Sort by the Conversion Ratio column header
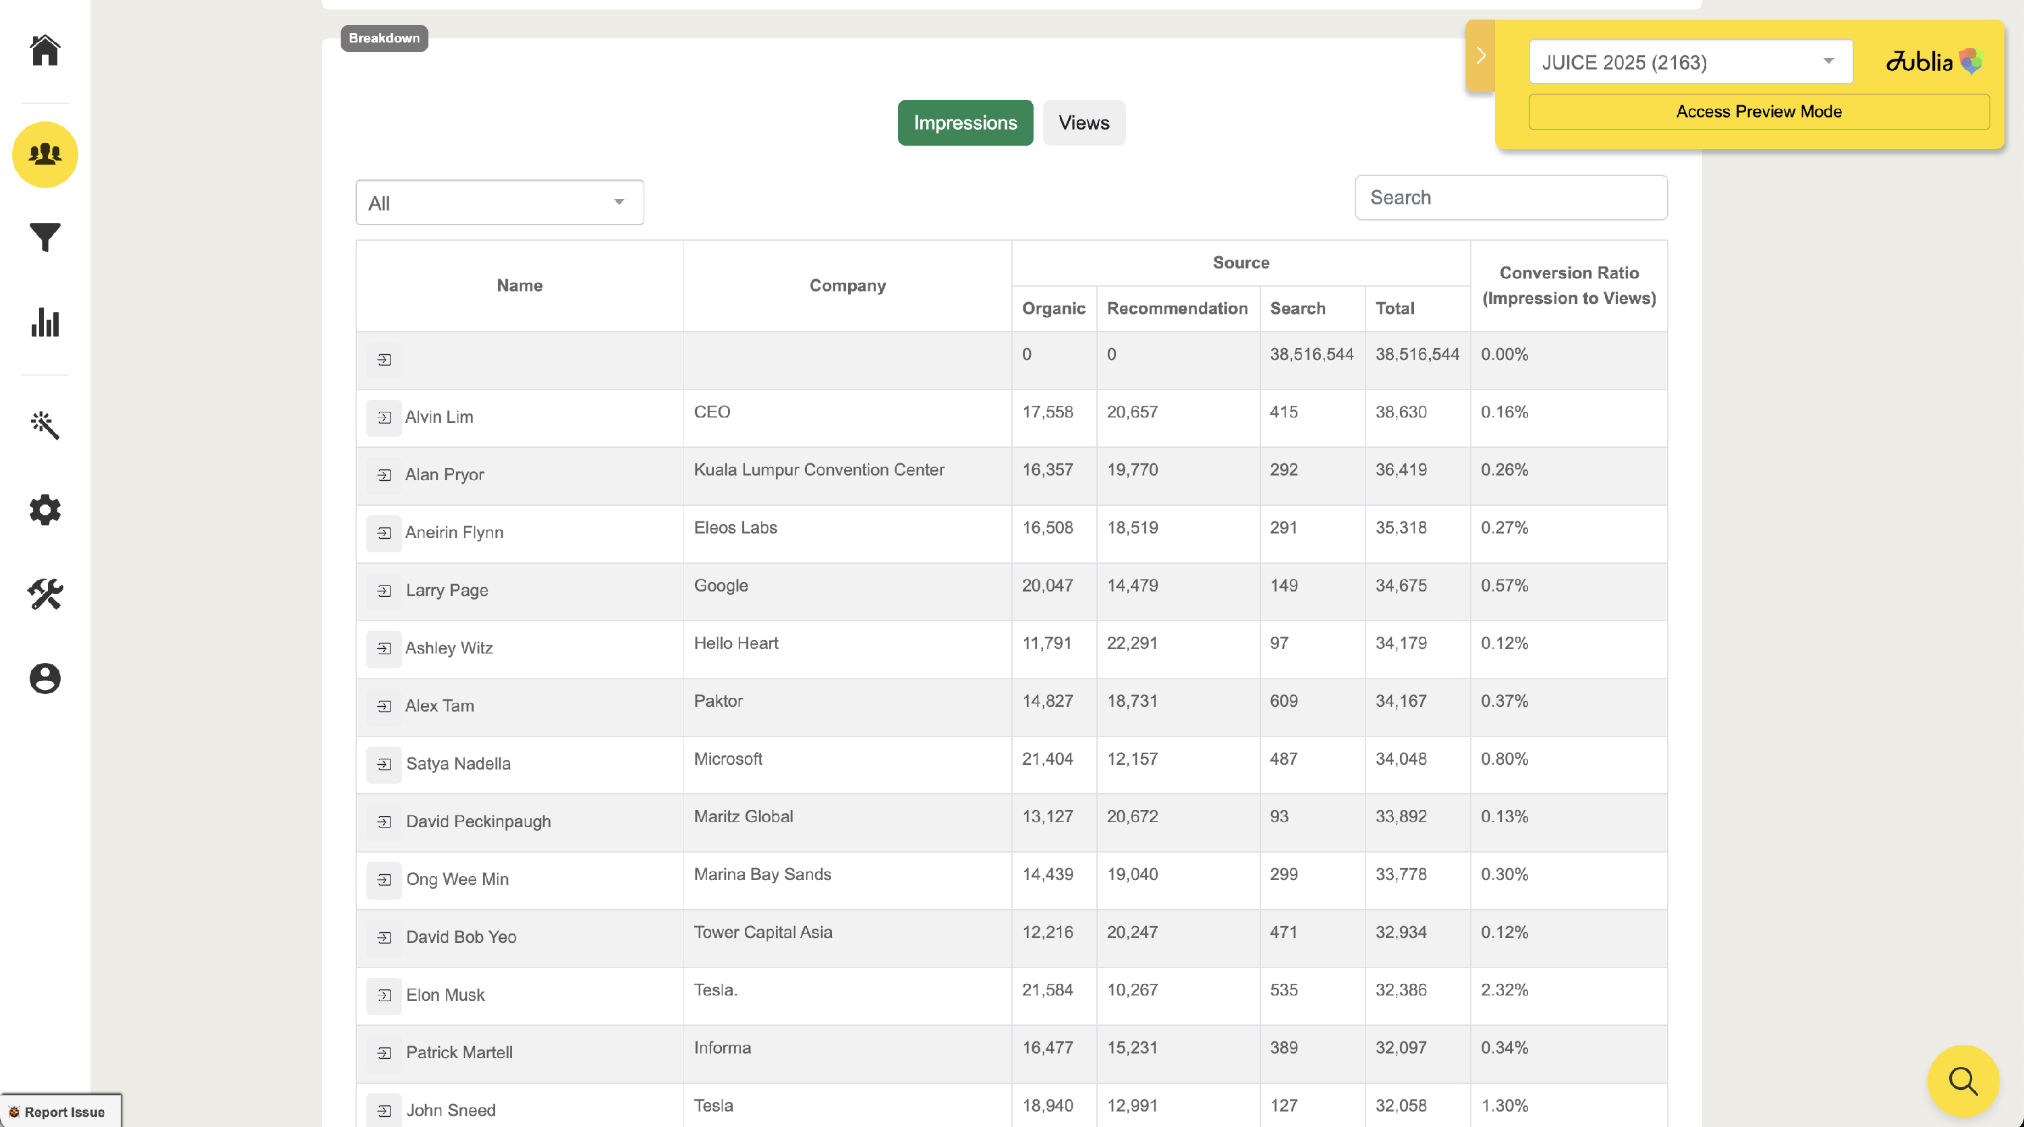 pos(1569,286)
